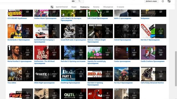Click Hatred Прохождение title link
This screenshot has width=177, height=99.
123,40
